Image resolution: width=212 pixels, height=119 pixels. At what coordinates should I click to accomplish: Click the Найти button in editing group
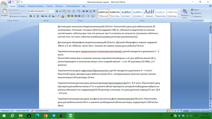point(195,10)
